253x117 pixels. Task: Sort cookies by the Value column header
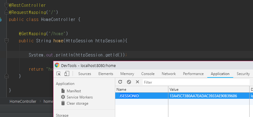coord(209,90)
